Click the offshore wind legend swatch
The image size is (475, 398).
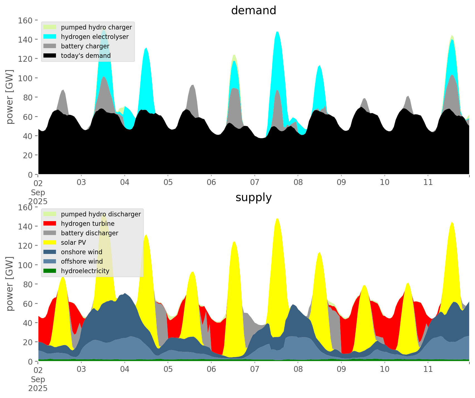pos(50,261)
